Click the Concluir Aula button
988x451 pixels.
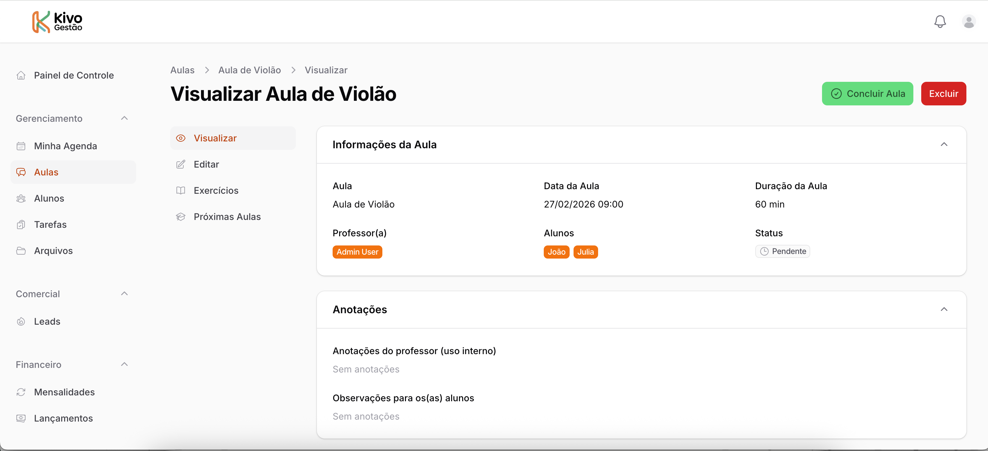click(868, 93)
